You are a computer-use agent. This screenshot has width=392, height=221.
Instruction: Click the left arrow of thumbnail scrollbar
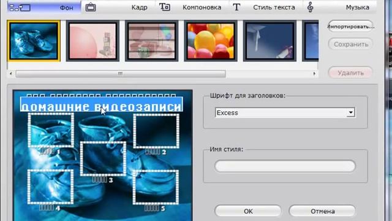pos(11,74)
